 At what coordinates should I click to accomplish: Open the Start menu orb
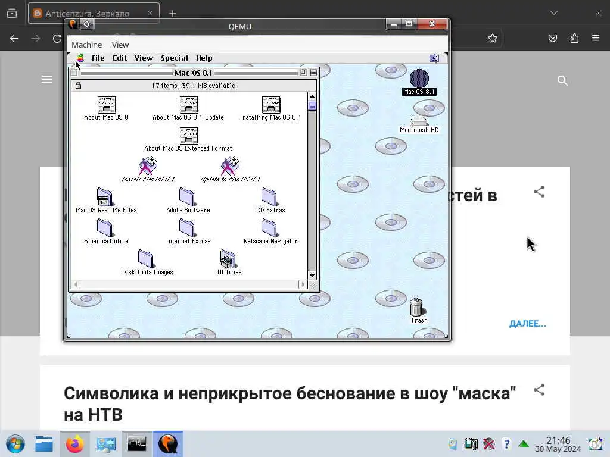tap(15, 444)
